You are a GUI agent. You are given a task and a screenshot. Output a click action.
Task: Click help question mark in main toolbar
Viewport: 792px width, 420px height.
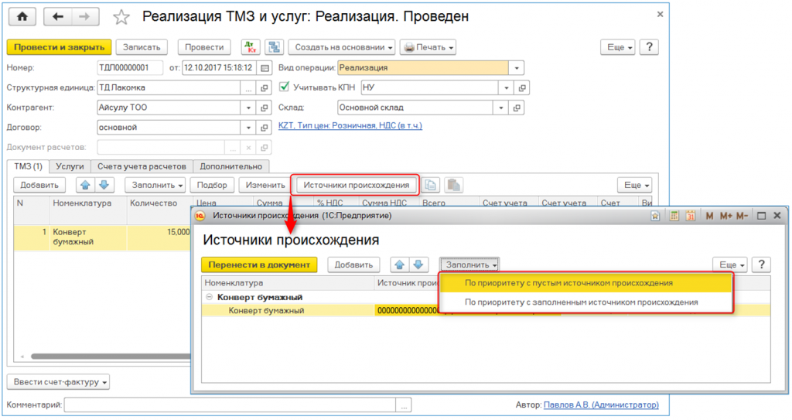650,47
